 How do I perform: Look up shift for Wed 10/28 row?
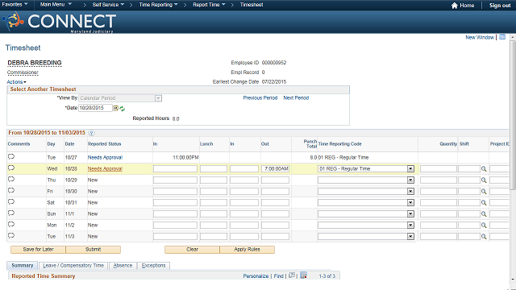click(484, 169)
